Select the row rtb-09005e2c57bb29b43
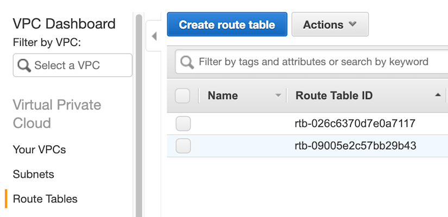448x217 pixels. click(x=307, y=146)
